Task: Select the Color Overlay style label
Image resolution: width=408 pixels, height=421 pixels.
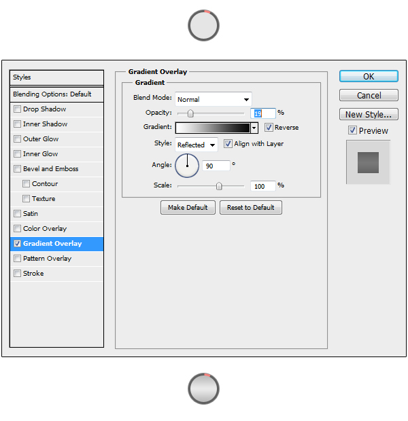Action: [45, 229]
